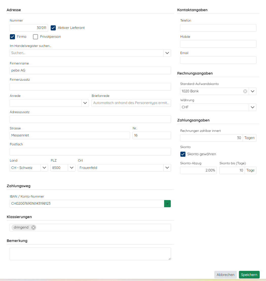Click the green IBAN validation icon

167,204
